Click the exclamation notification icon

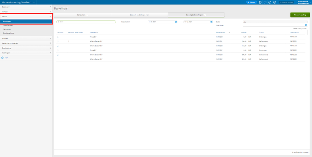(x=270, y=2)
